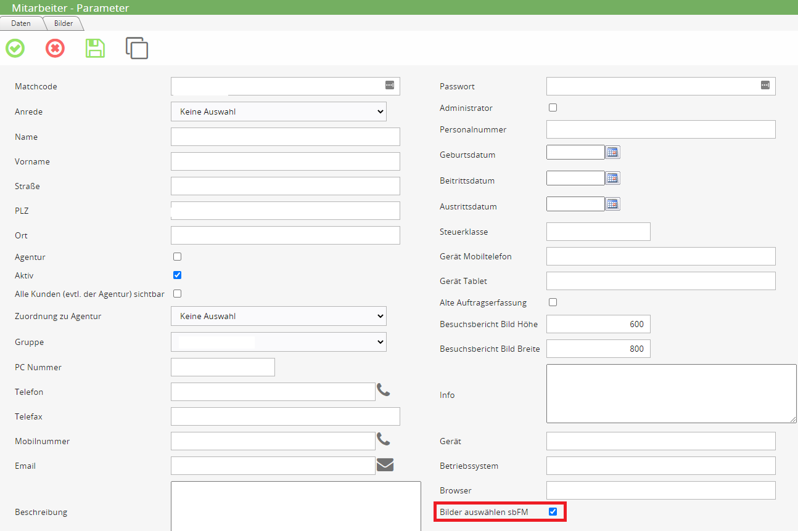
Task: Open the Austrittsdatum calendar picker
Action: click(x=612, y=204)
